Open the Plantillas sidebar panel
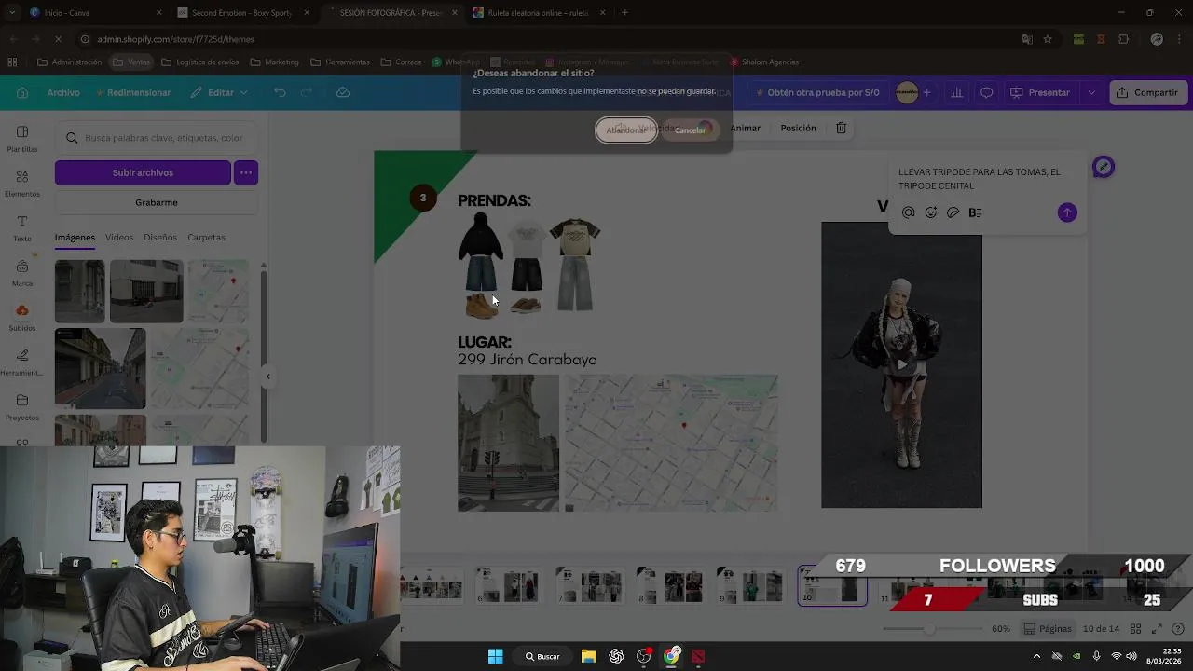 (22, 139)
